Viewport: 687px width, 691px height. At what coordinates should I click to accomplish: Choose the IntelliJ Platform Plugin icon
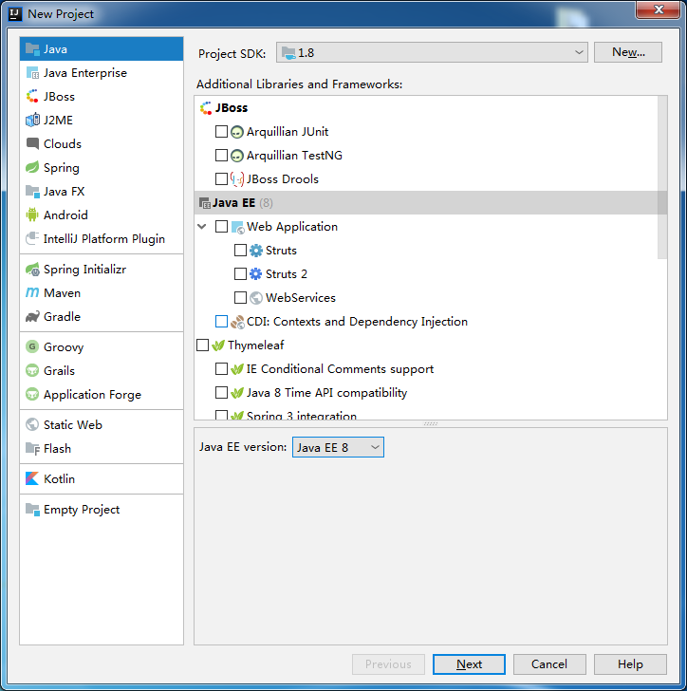[x=32, y=238]
